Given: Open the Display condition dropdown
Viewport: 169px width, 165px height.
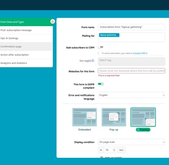Looking at the screenshot, I should (132, 142).
